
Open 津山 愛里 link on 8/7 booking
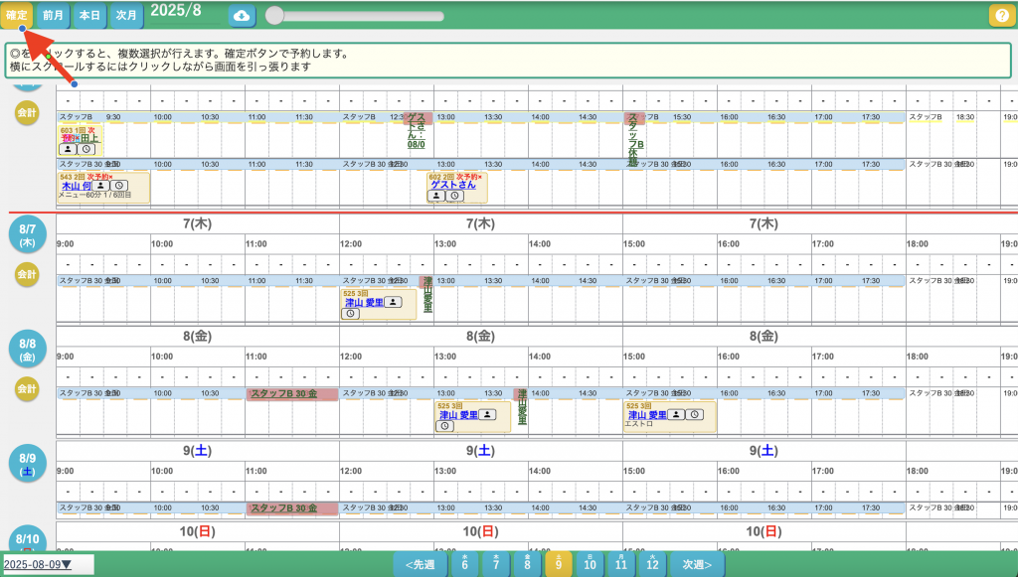point(364,303)
